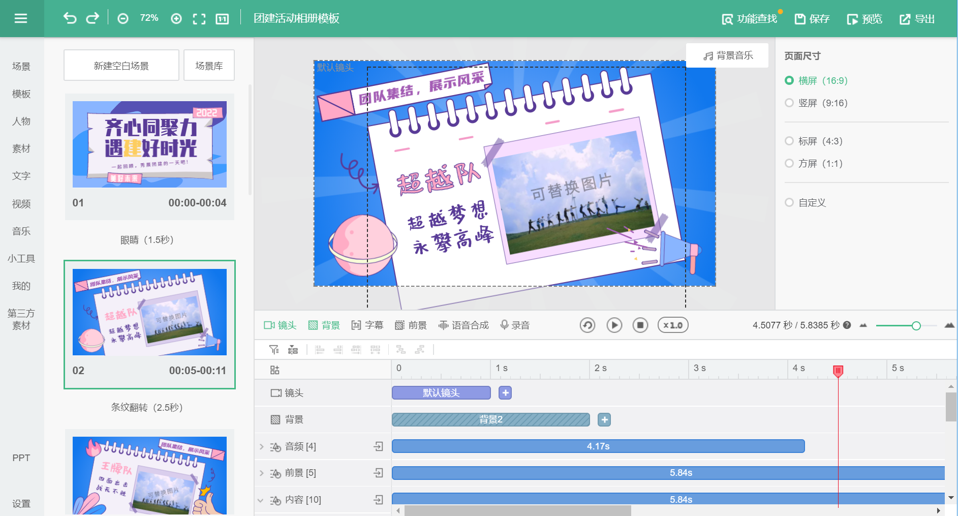Redo the last action
958x516 pixels.
(x=92, y=19)
